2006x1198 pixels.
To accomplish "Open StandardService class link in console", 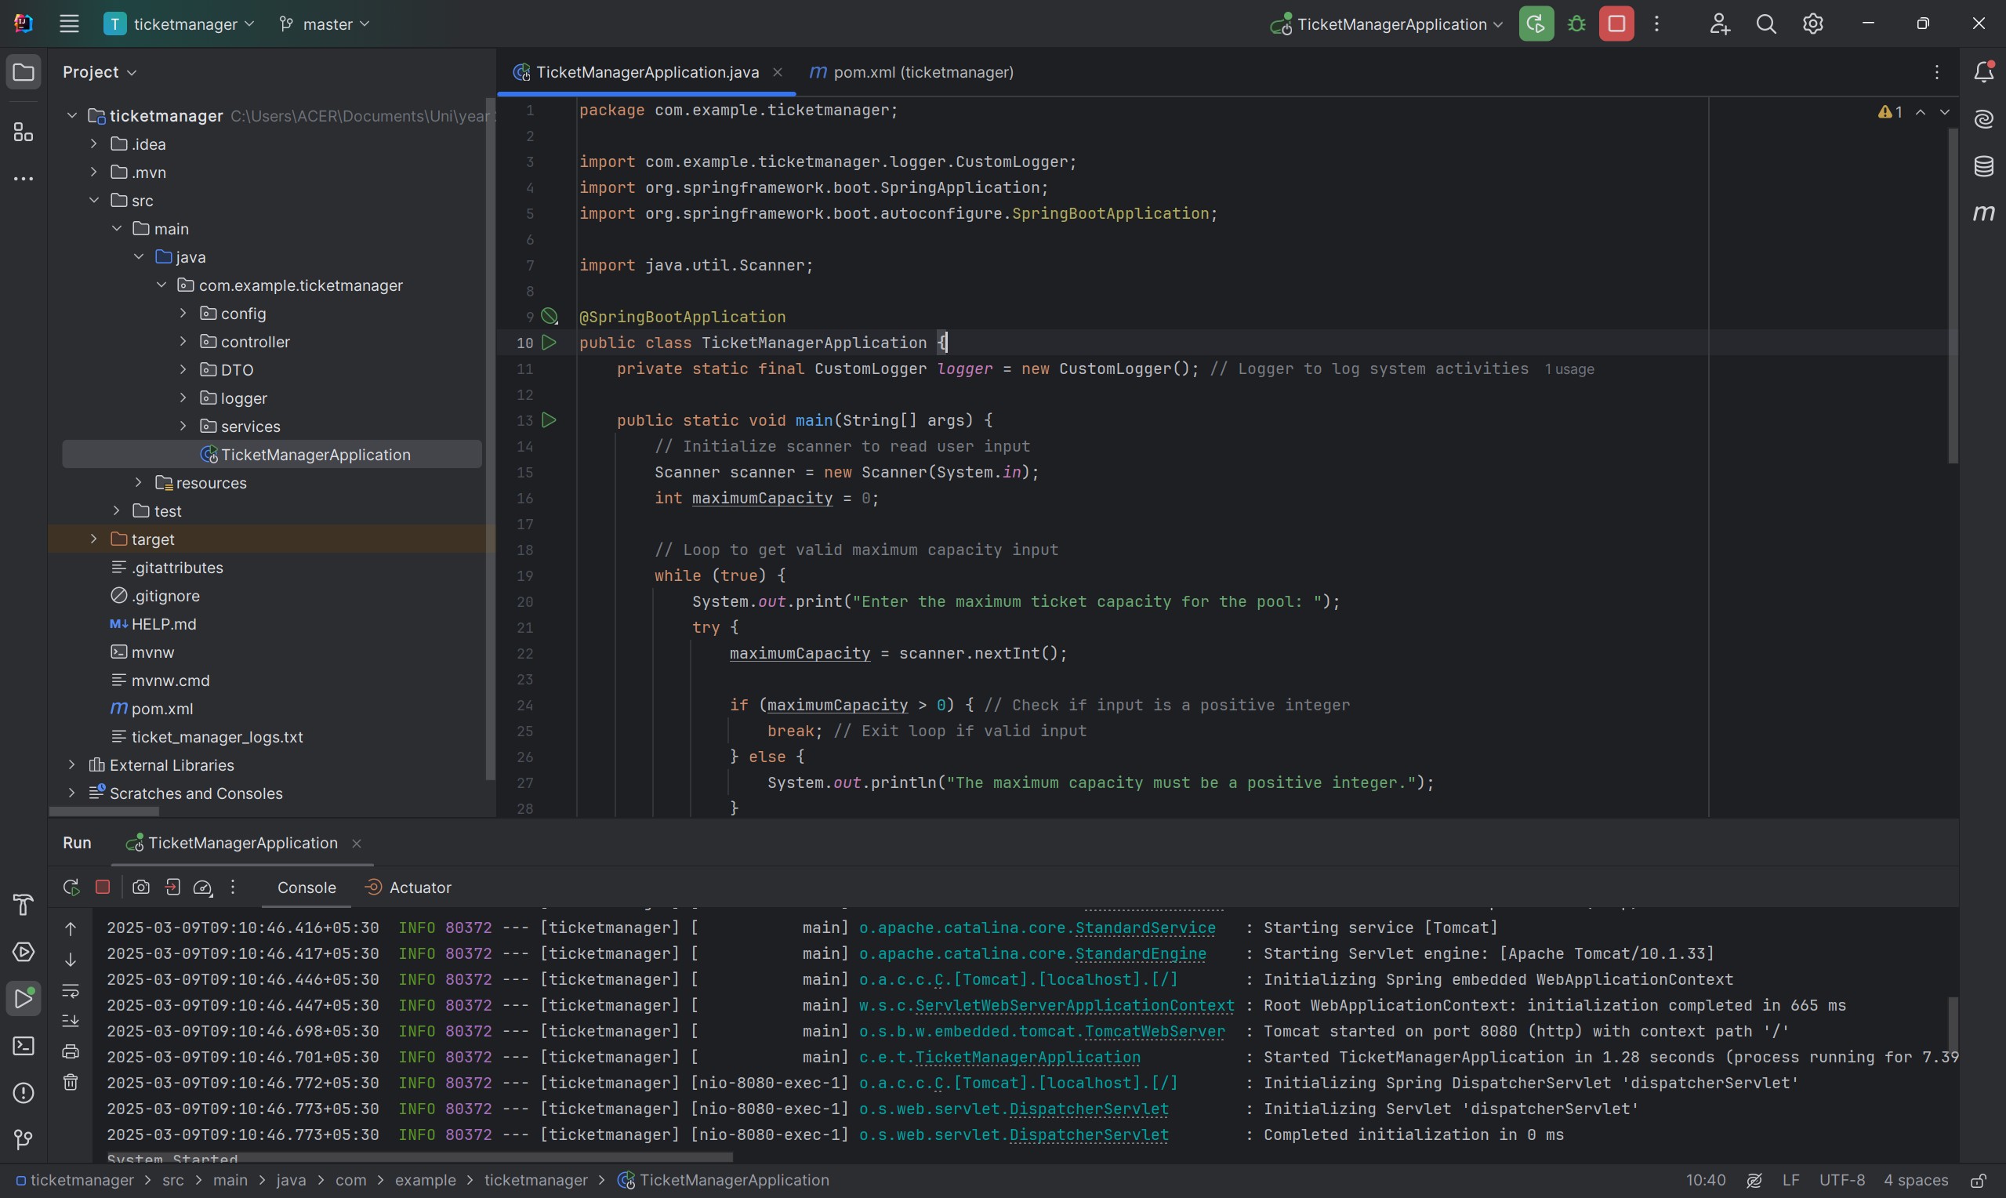I will 1144,928.
